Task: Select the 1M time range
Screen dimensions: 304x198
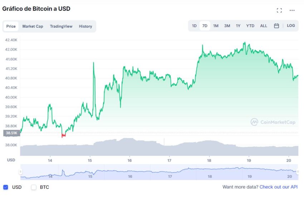Action: coord(216,26)
